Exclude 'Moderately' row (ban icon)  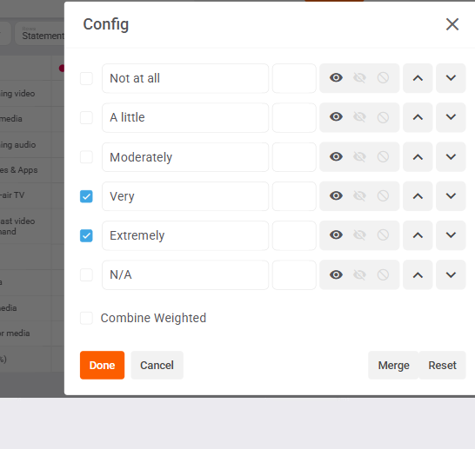point(383,156)
